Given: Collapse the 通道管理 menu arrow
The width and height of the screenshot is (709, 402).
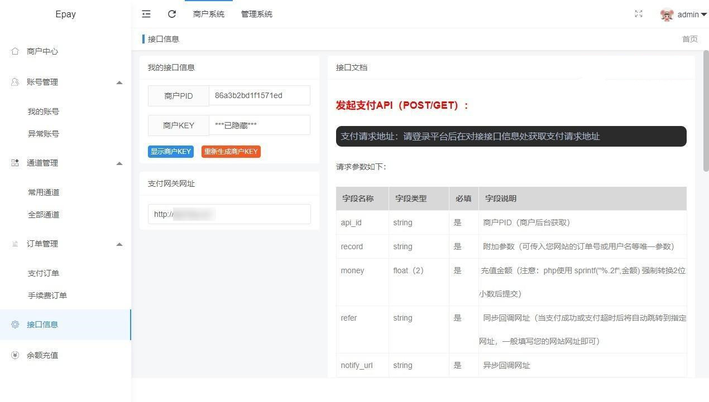Looking at the screenshot, I should 119,163.
